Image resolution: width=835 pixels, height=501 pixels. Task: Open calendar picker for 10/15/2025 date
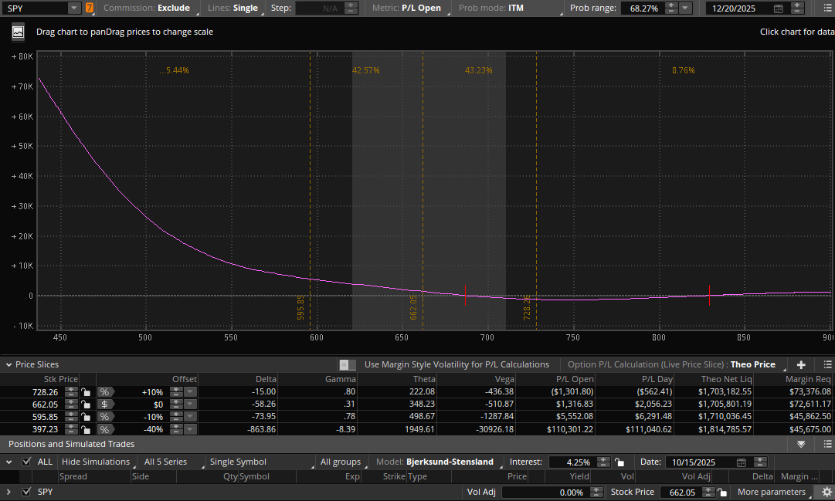coord(742,462)
